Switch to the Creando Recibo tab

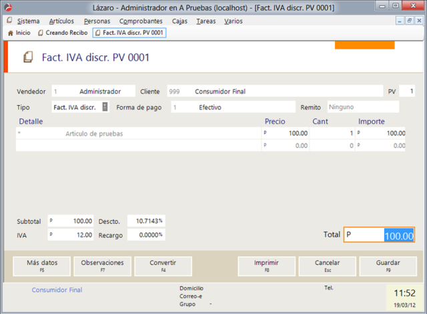63,33
